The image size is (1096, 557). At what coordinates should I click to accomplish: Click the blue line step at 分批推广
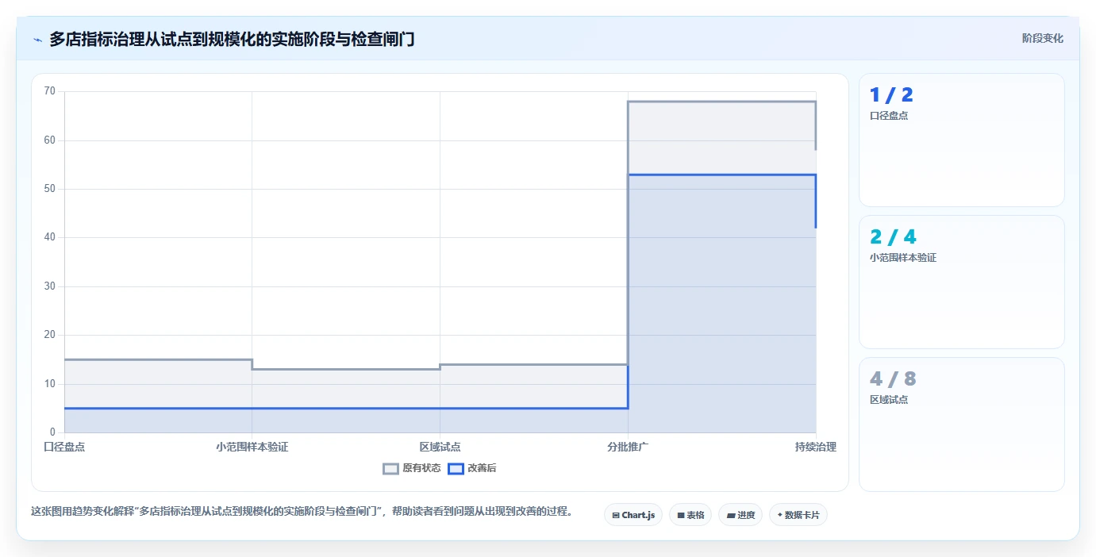(628, 175)
